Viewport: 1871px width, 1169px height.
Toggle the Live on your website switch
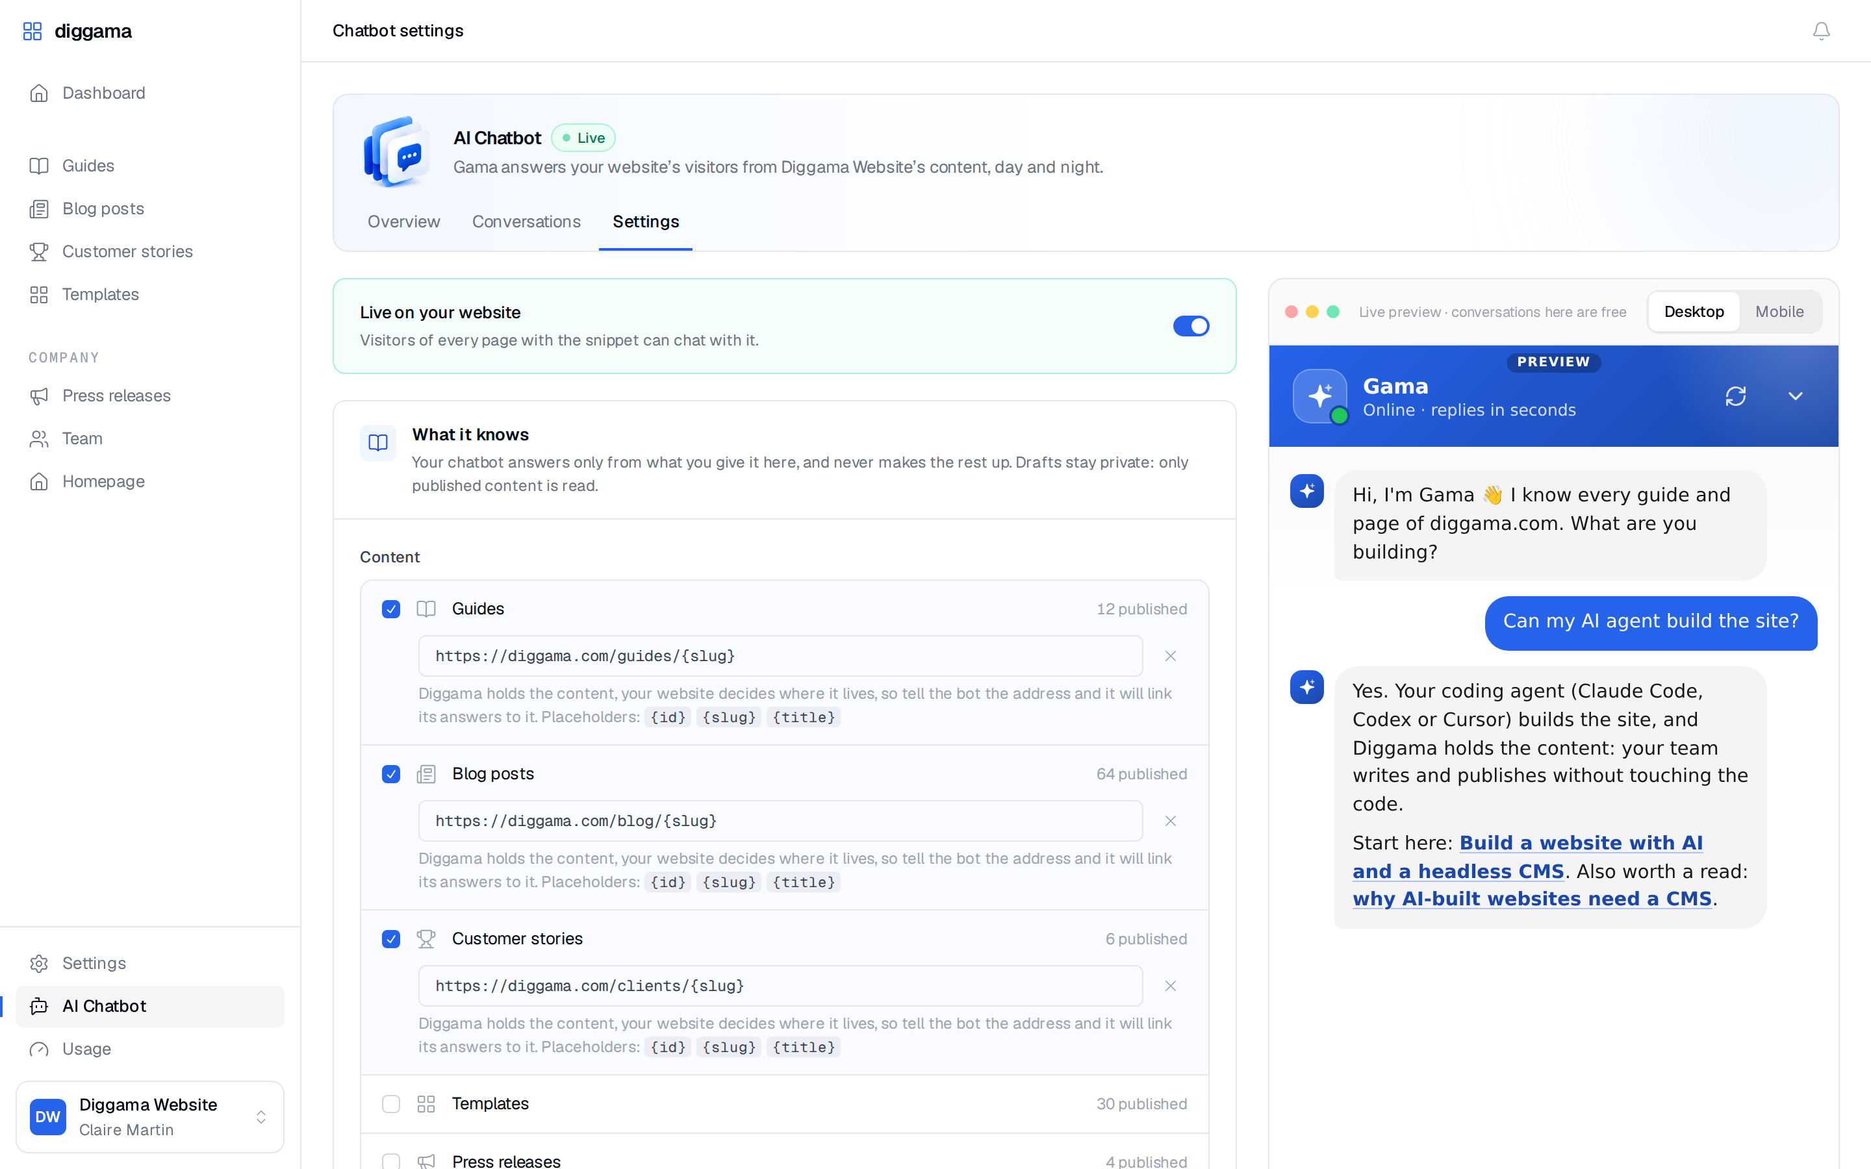1191,326
